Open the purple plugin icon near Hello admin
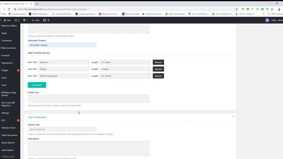This screenshot has width=283, height=159. [267, 20]
